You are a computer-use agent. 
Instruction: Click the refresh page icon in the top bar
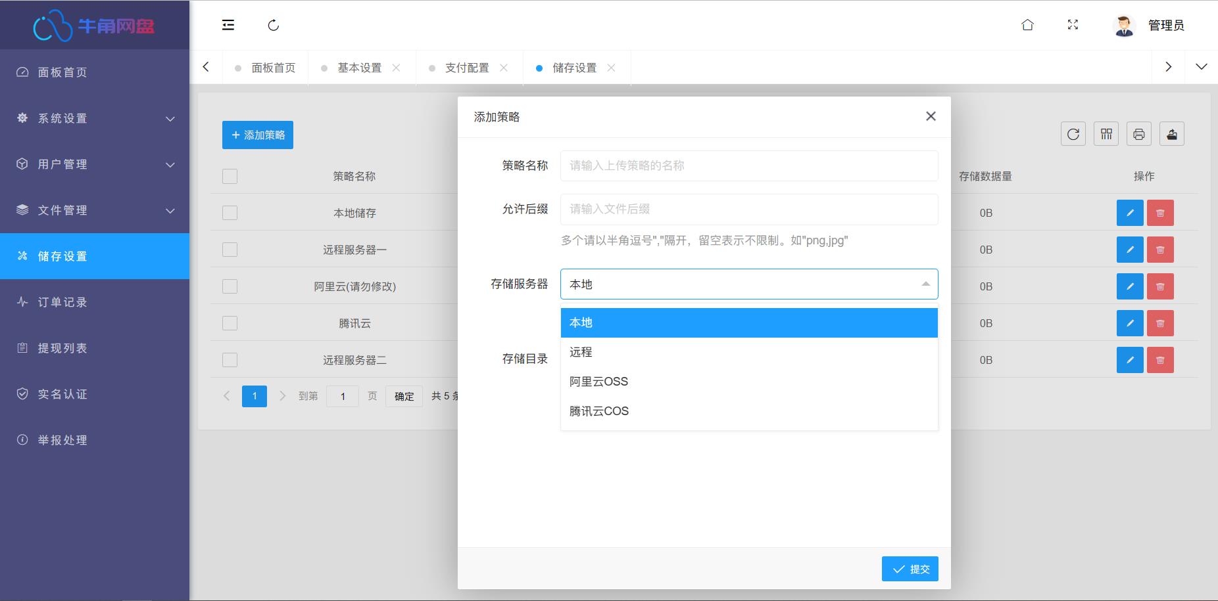tap(274, 25)
